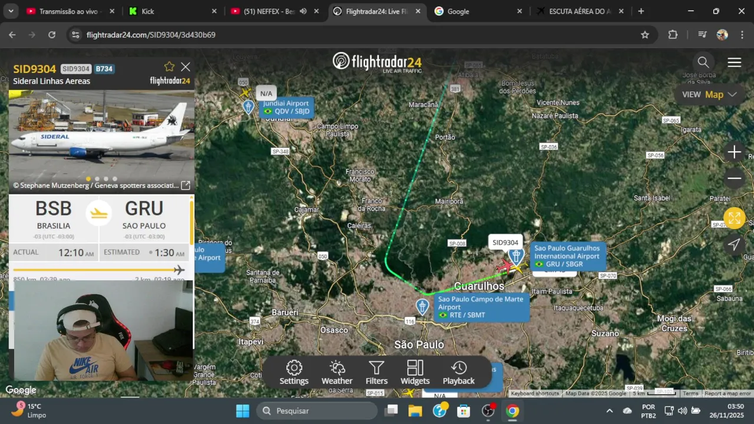Open Chrome media control button

pos(702,35)
